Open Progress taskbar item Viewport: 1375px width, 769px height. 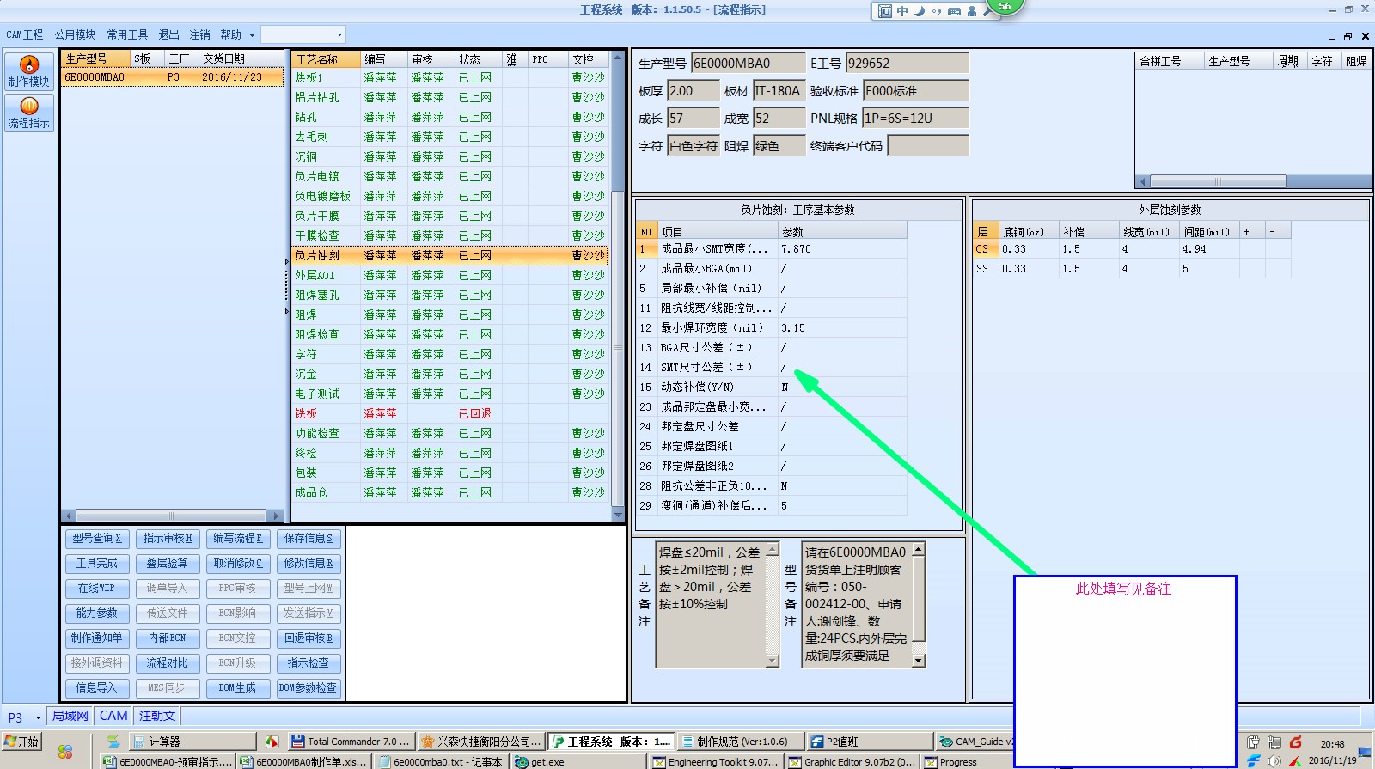968,761
